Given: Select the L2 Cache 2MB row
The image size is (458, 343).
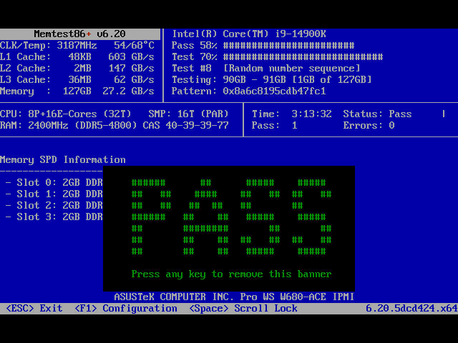Looking at the screenshot, I should pyautogui.click(x=77, y=69).
